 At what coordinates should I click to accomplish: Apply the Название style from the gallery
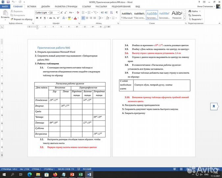(177, 15)
